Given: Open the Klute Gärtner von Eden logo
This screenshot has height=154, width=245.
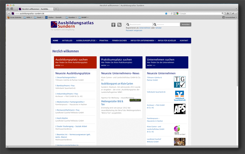Looking at the screenshot, I should (x=180, y=130).
